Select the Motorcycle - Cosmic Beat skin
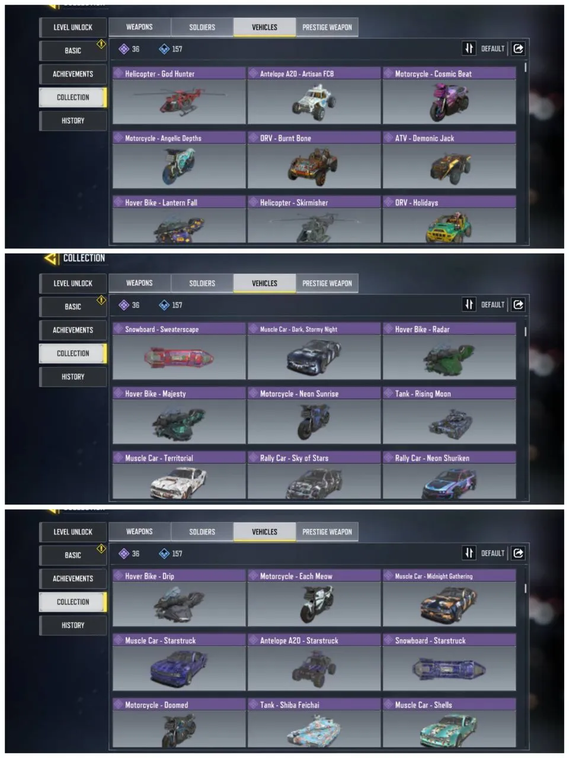The height and width of the screenshot is (758, 569). pyautogui.click(x=449, y=95)
